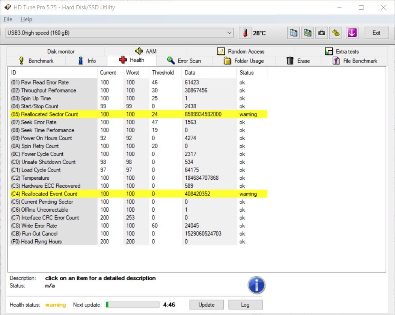Screen dimensions: 395x315
Task: Select the Power Cycle Count row
Action: [x=139, y=154]
